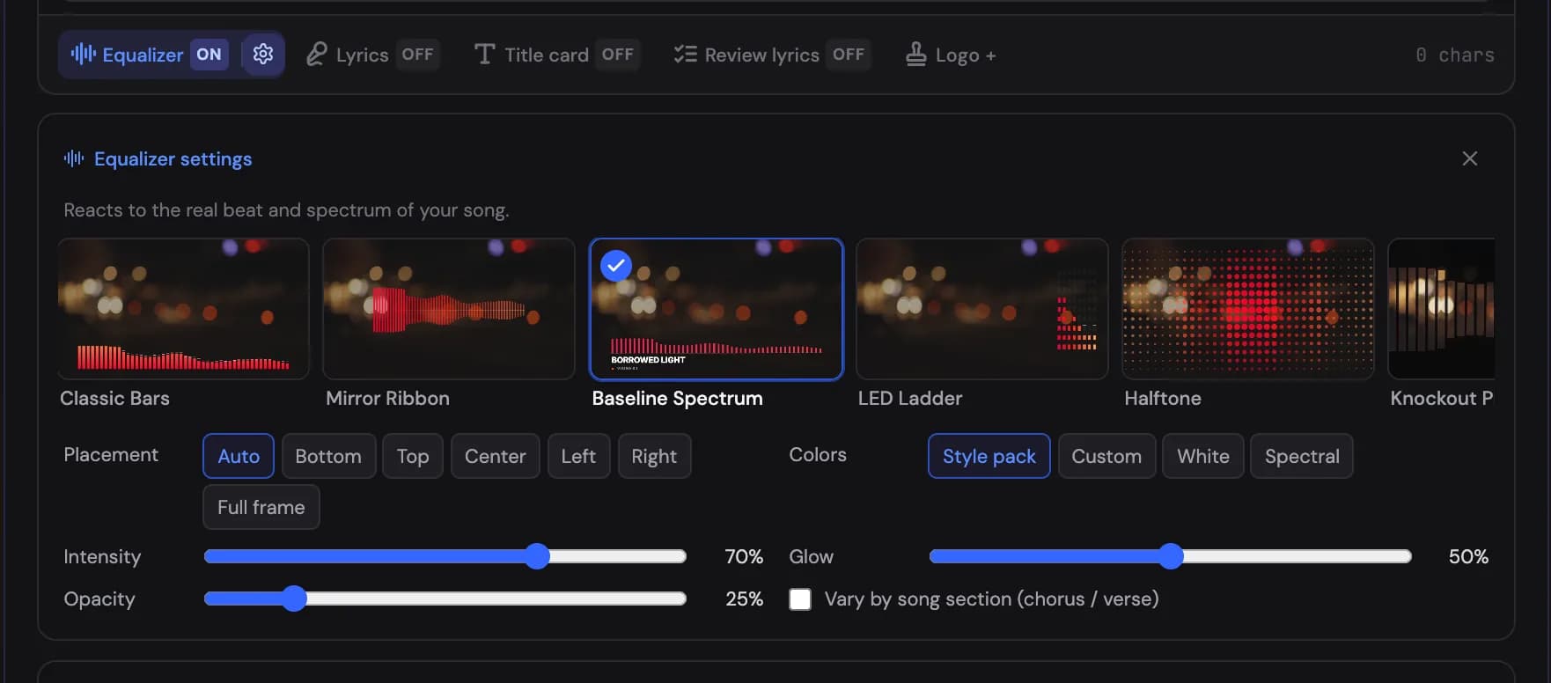The image size is (1551, 683).
Task: Choose Style pack colors
Action: coord(989,456)
